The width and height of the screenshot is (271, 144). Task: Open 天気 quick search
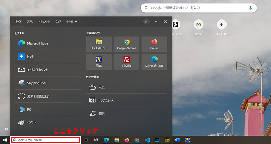[x=101, y=87]
